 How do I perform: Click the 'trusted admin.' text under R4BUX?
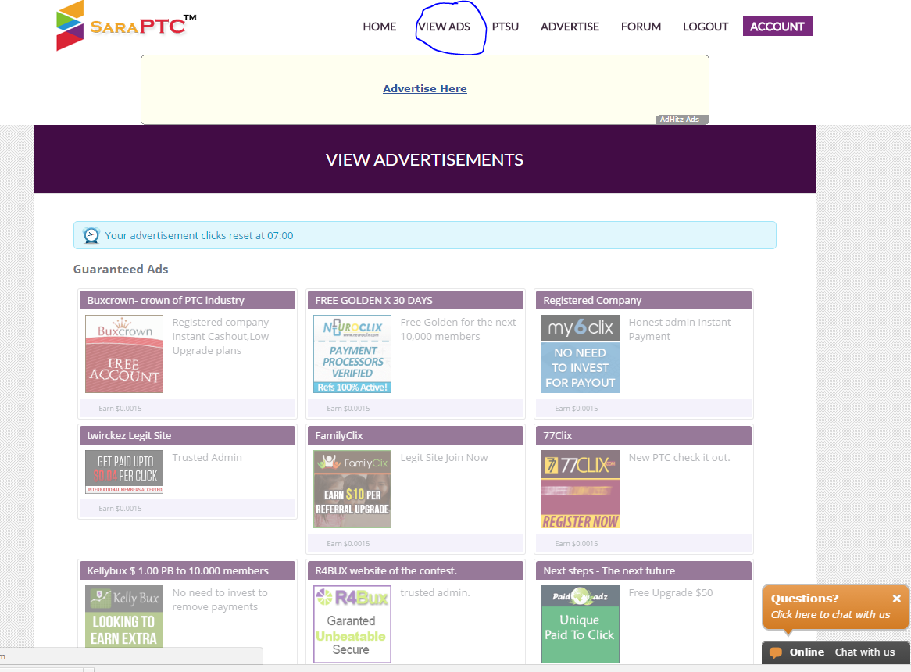[435, 593]
